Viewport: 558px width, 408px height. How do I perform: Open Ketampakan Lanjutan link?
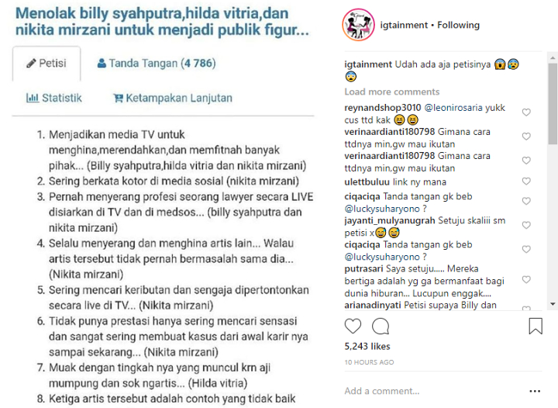[x=173, y=98]
